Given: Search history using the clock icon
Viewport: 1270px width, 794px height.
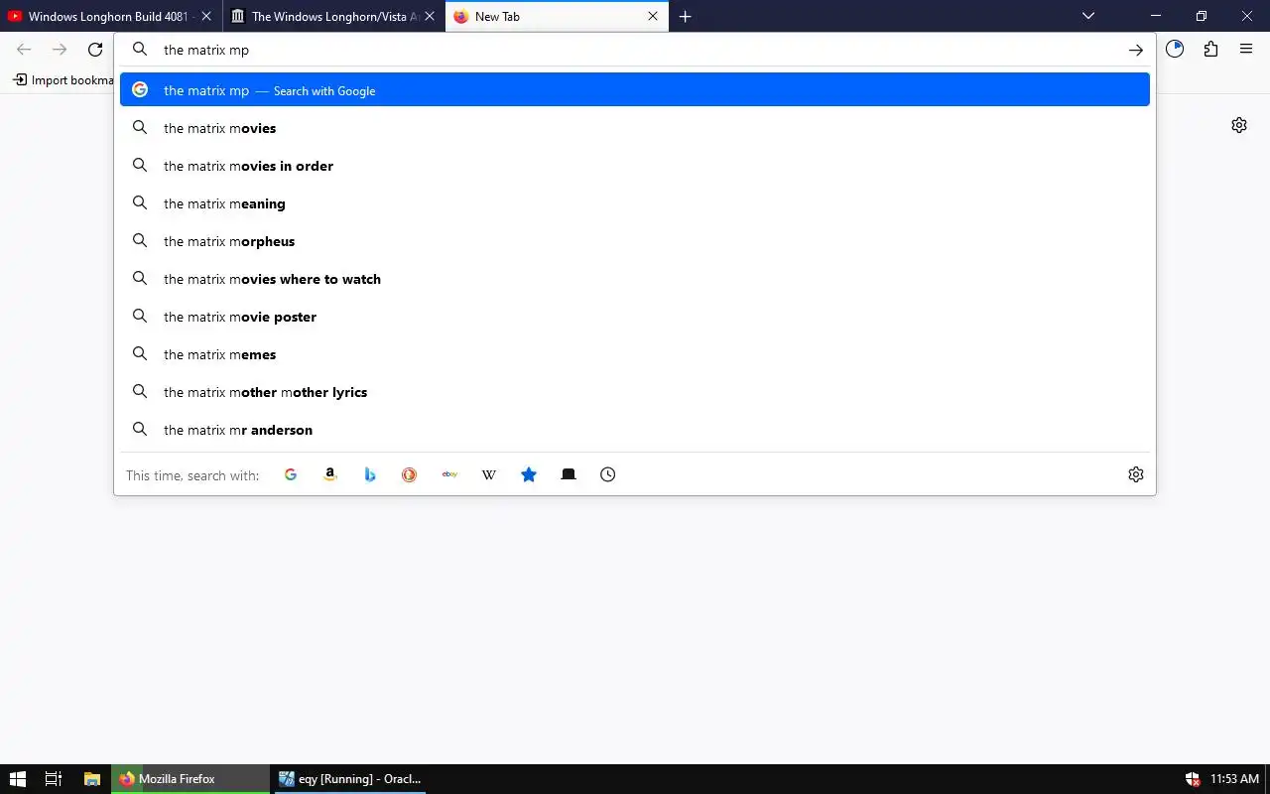Looking at the screenshot, I should point(608,474).
